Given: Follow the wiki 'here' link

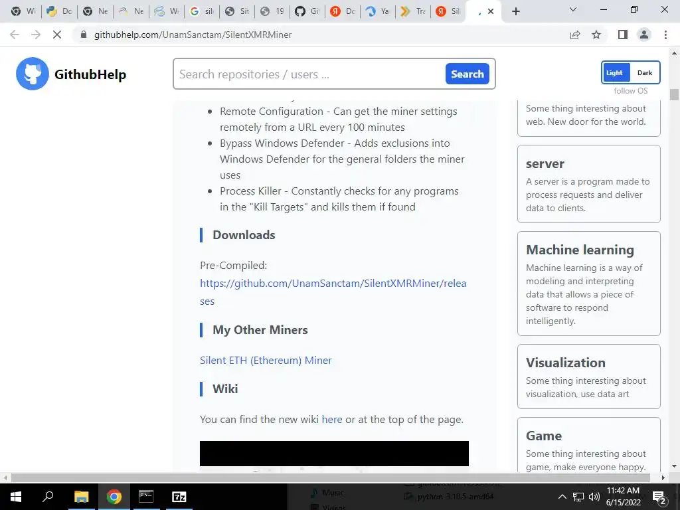Looking at the screenshot, I should [332, 420].
